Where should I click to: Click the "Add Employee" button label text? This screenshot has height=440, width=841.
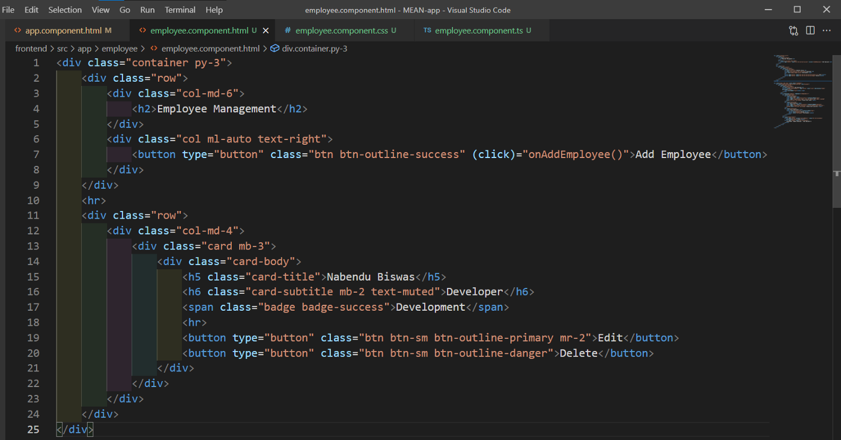(673, 154)
